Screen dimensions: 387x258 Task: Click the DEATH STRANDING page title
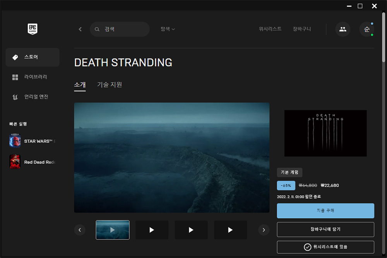[x=123, y=62]
